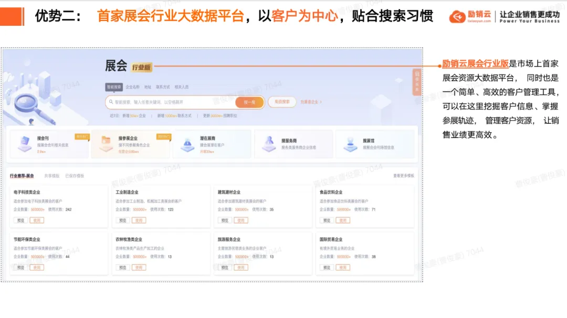Image resolution: width=567 pixels, height=318 pixels.
Task: Click 预览 on 工业制造企业 card
Action: pos(122,220)
